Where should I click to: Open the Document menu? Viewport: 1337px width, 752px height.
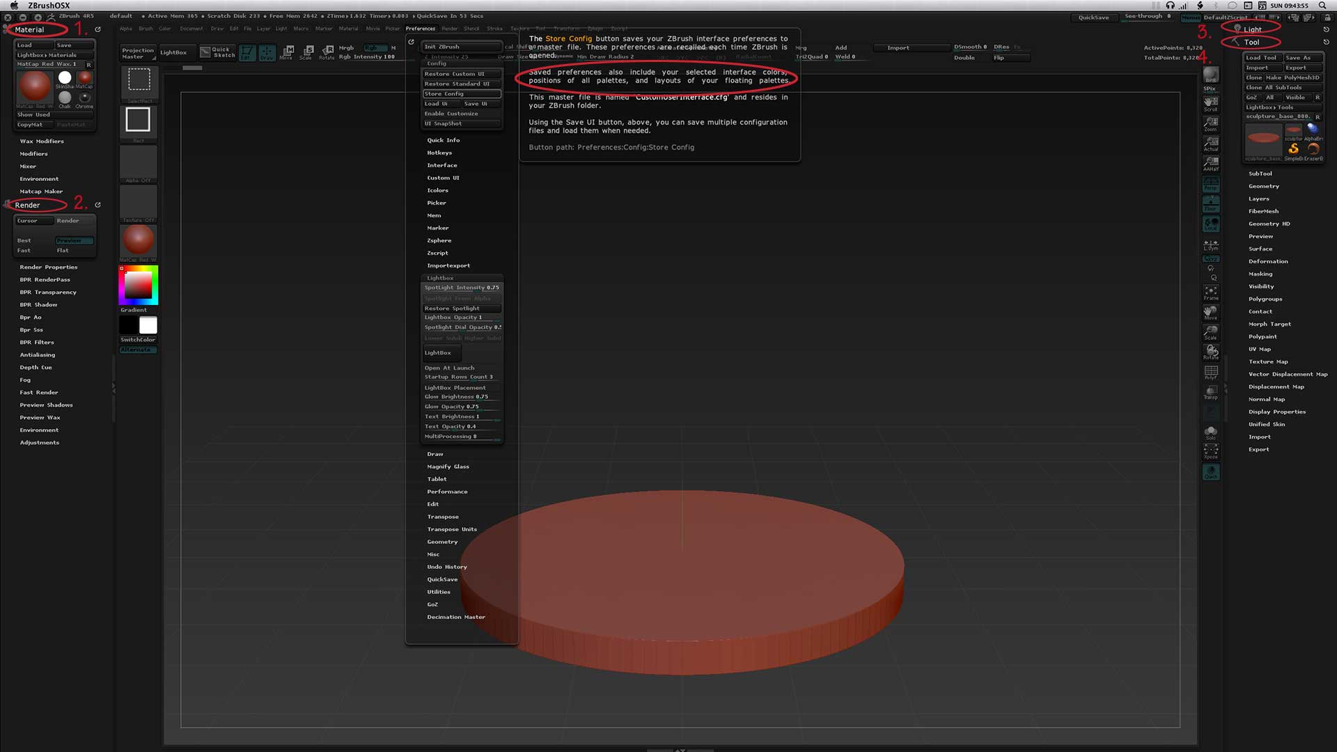(x=191, y=29)
